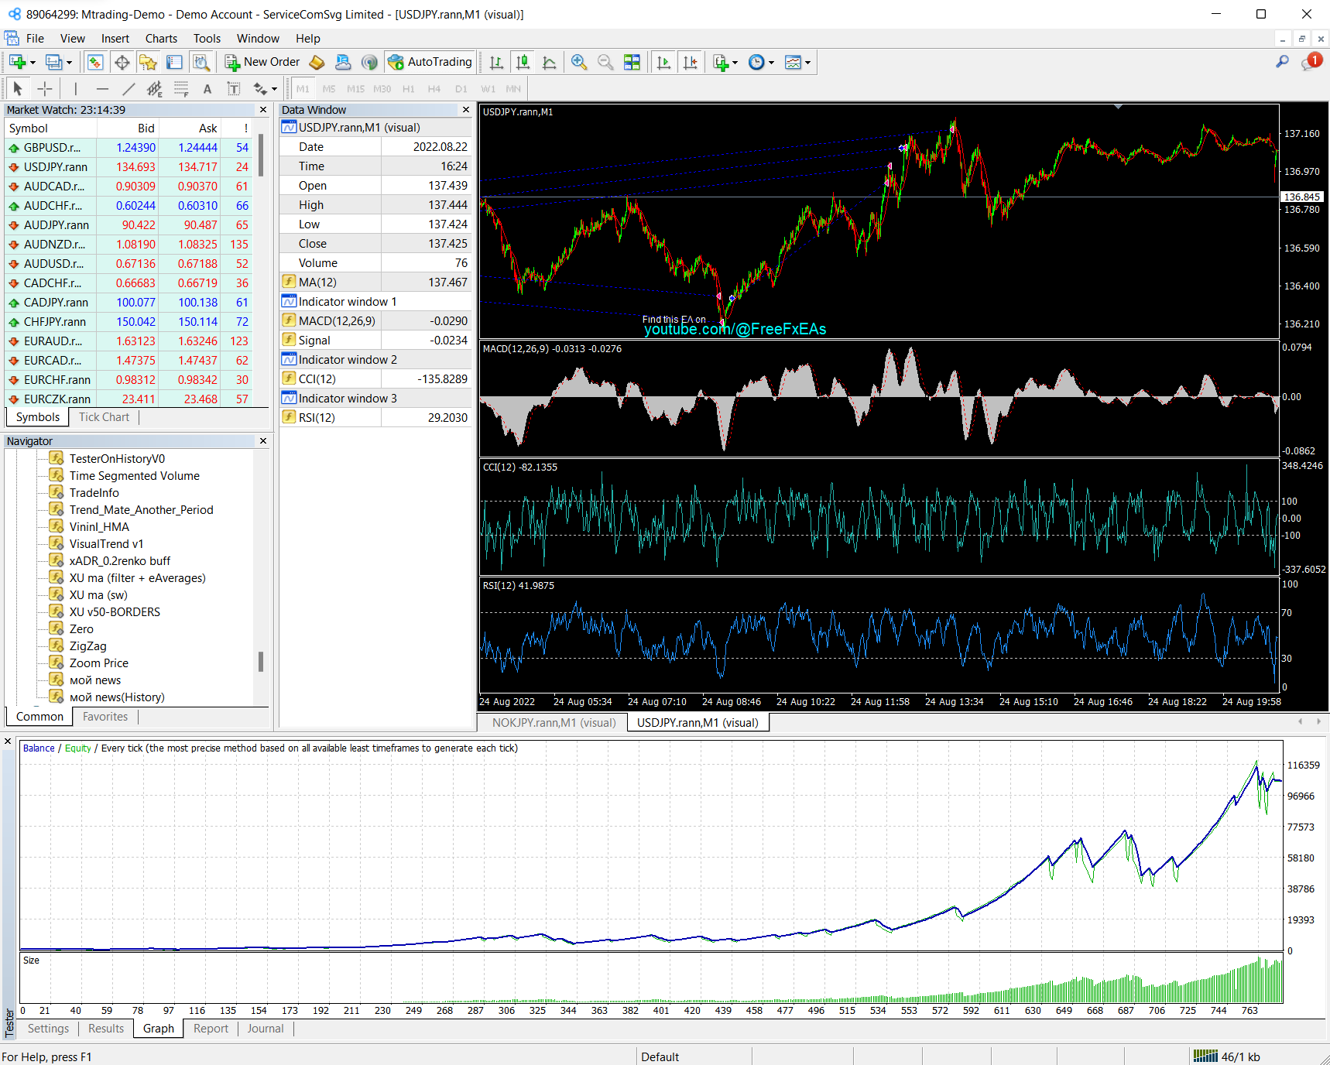Toggle the Strategy Tester toolbar icon
Viewport: 1330px width, 1065px height.
coord(201,63)
